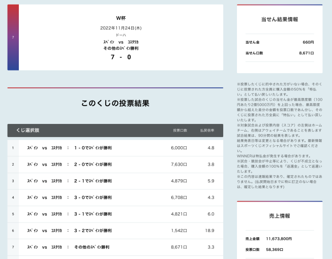Click the 投票口数 table column header
The image size is (332, 259).
(x=180, y=131)
